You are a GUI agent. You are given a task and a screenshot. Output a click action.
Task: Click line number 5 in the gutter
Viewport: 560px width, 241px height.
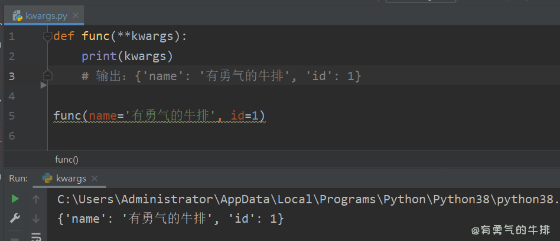click(x=12, y=116)
